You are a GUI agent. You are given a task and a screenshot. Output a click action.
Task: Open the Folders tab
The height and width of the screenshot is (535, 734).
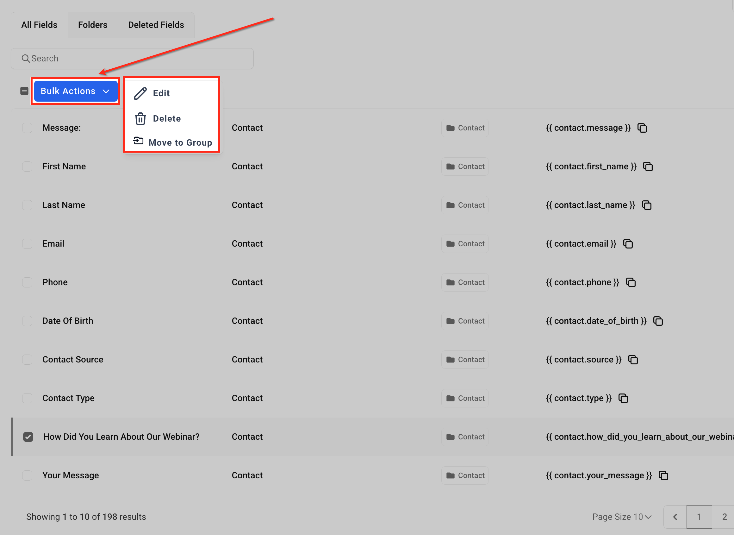click(93, 25)
